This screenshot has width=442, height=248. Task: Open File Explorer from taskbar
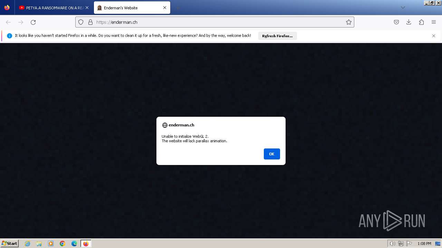point(39,244)
